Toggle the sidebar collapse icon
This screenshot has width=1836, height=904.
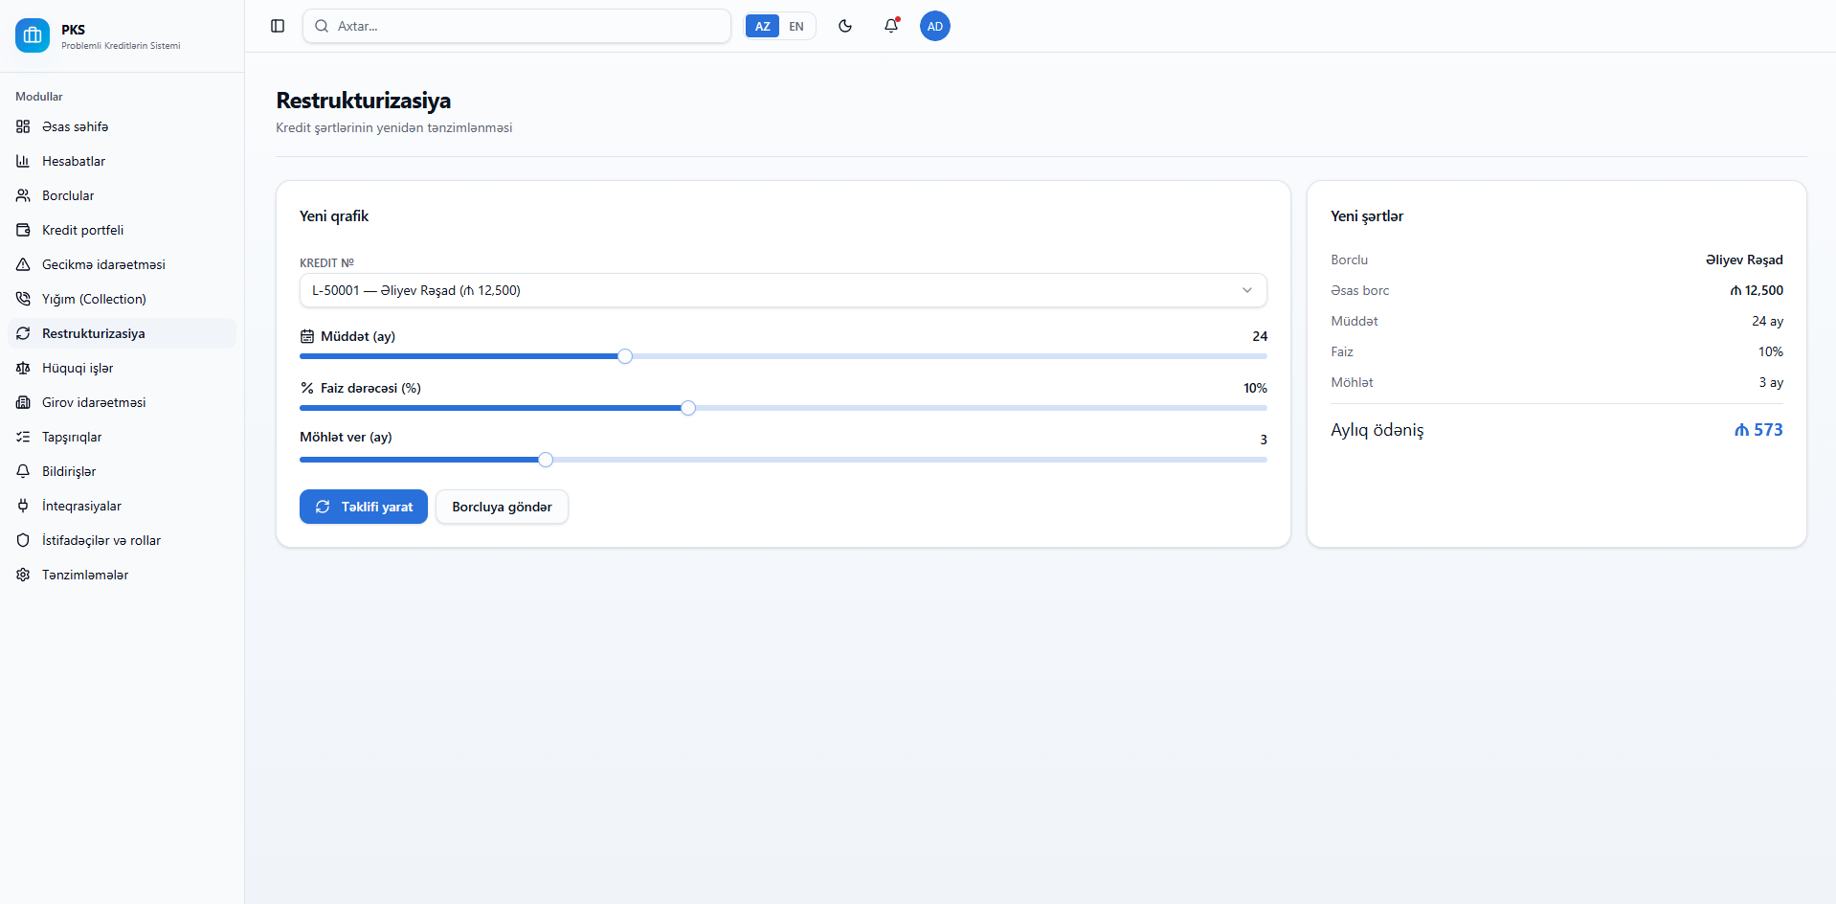coord(278,26)
